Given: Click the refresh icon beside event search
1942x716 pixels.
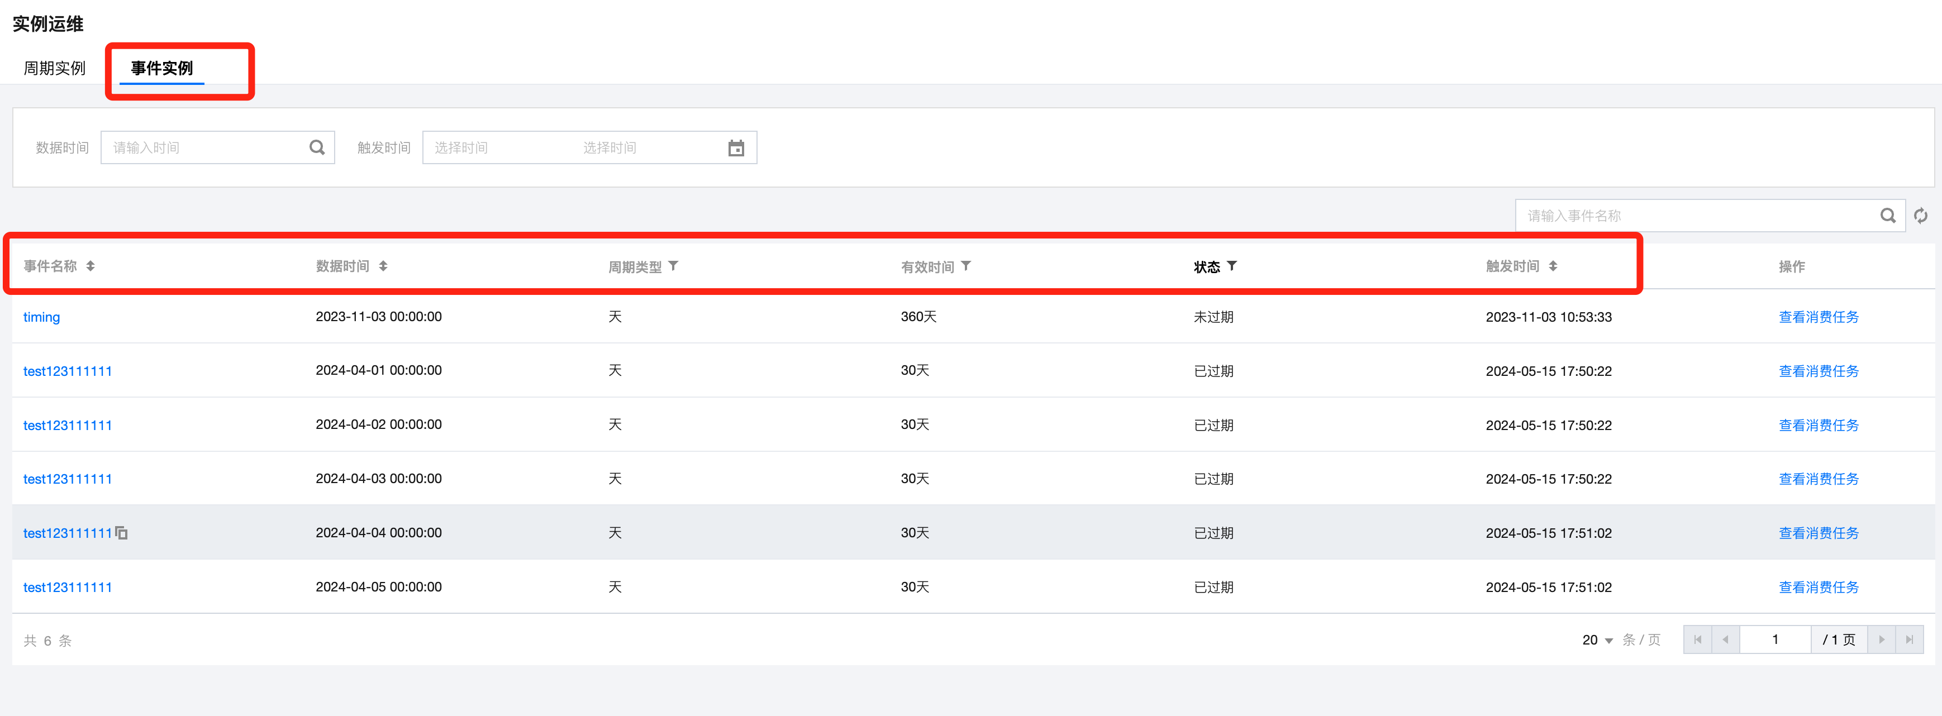Looking at the screenshot, I should pos(1920,216).
